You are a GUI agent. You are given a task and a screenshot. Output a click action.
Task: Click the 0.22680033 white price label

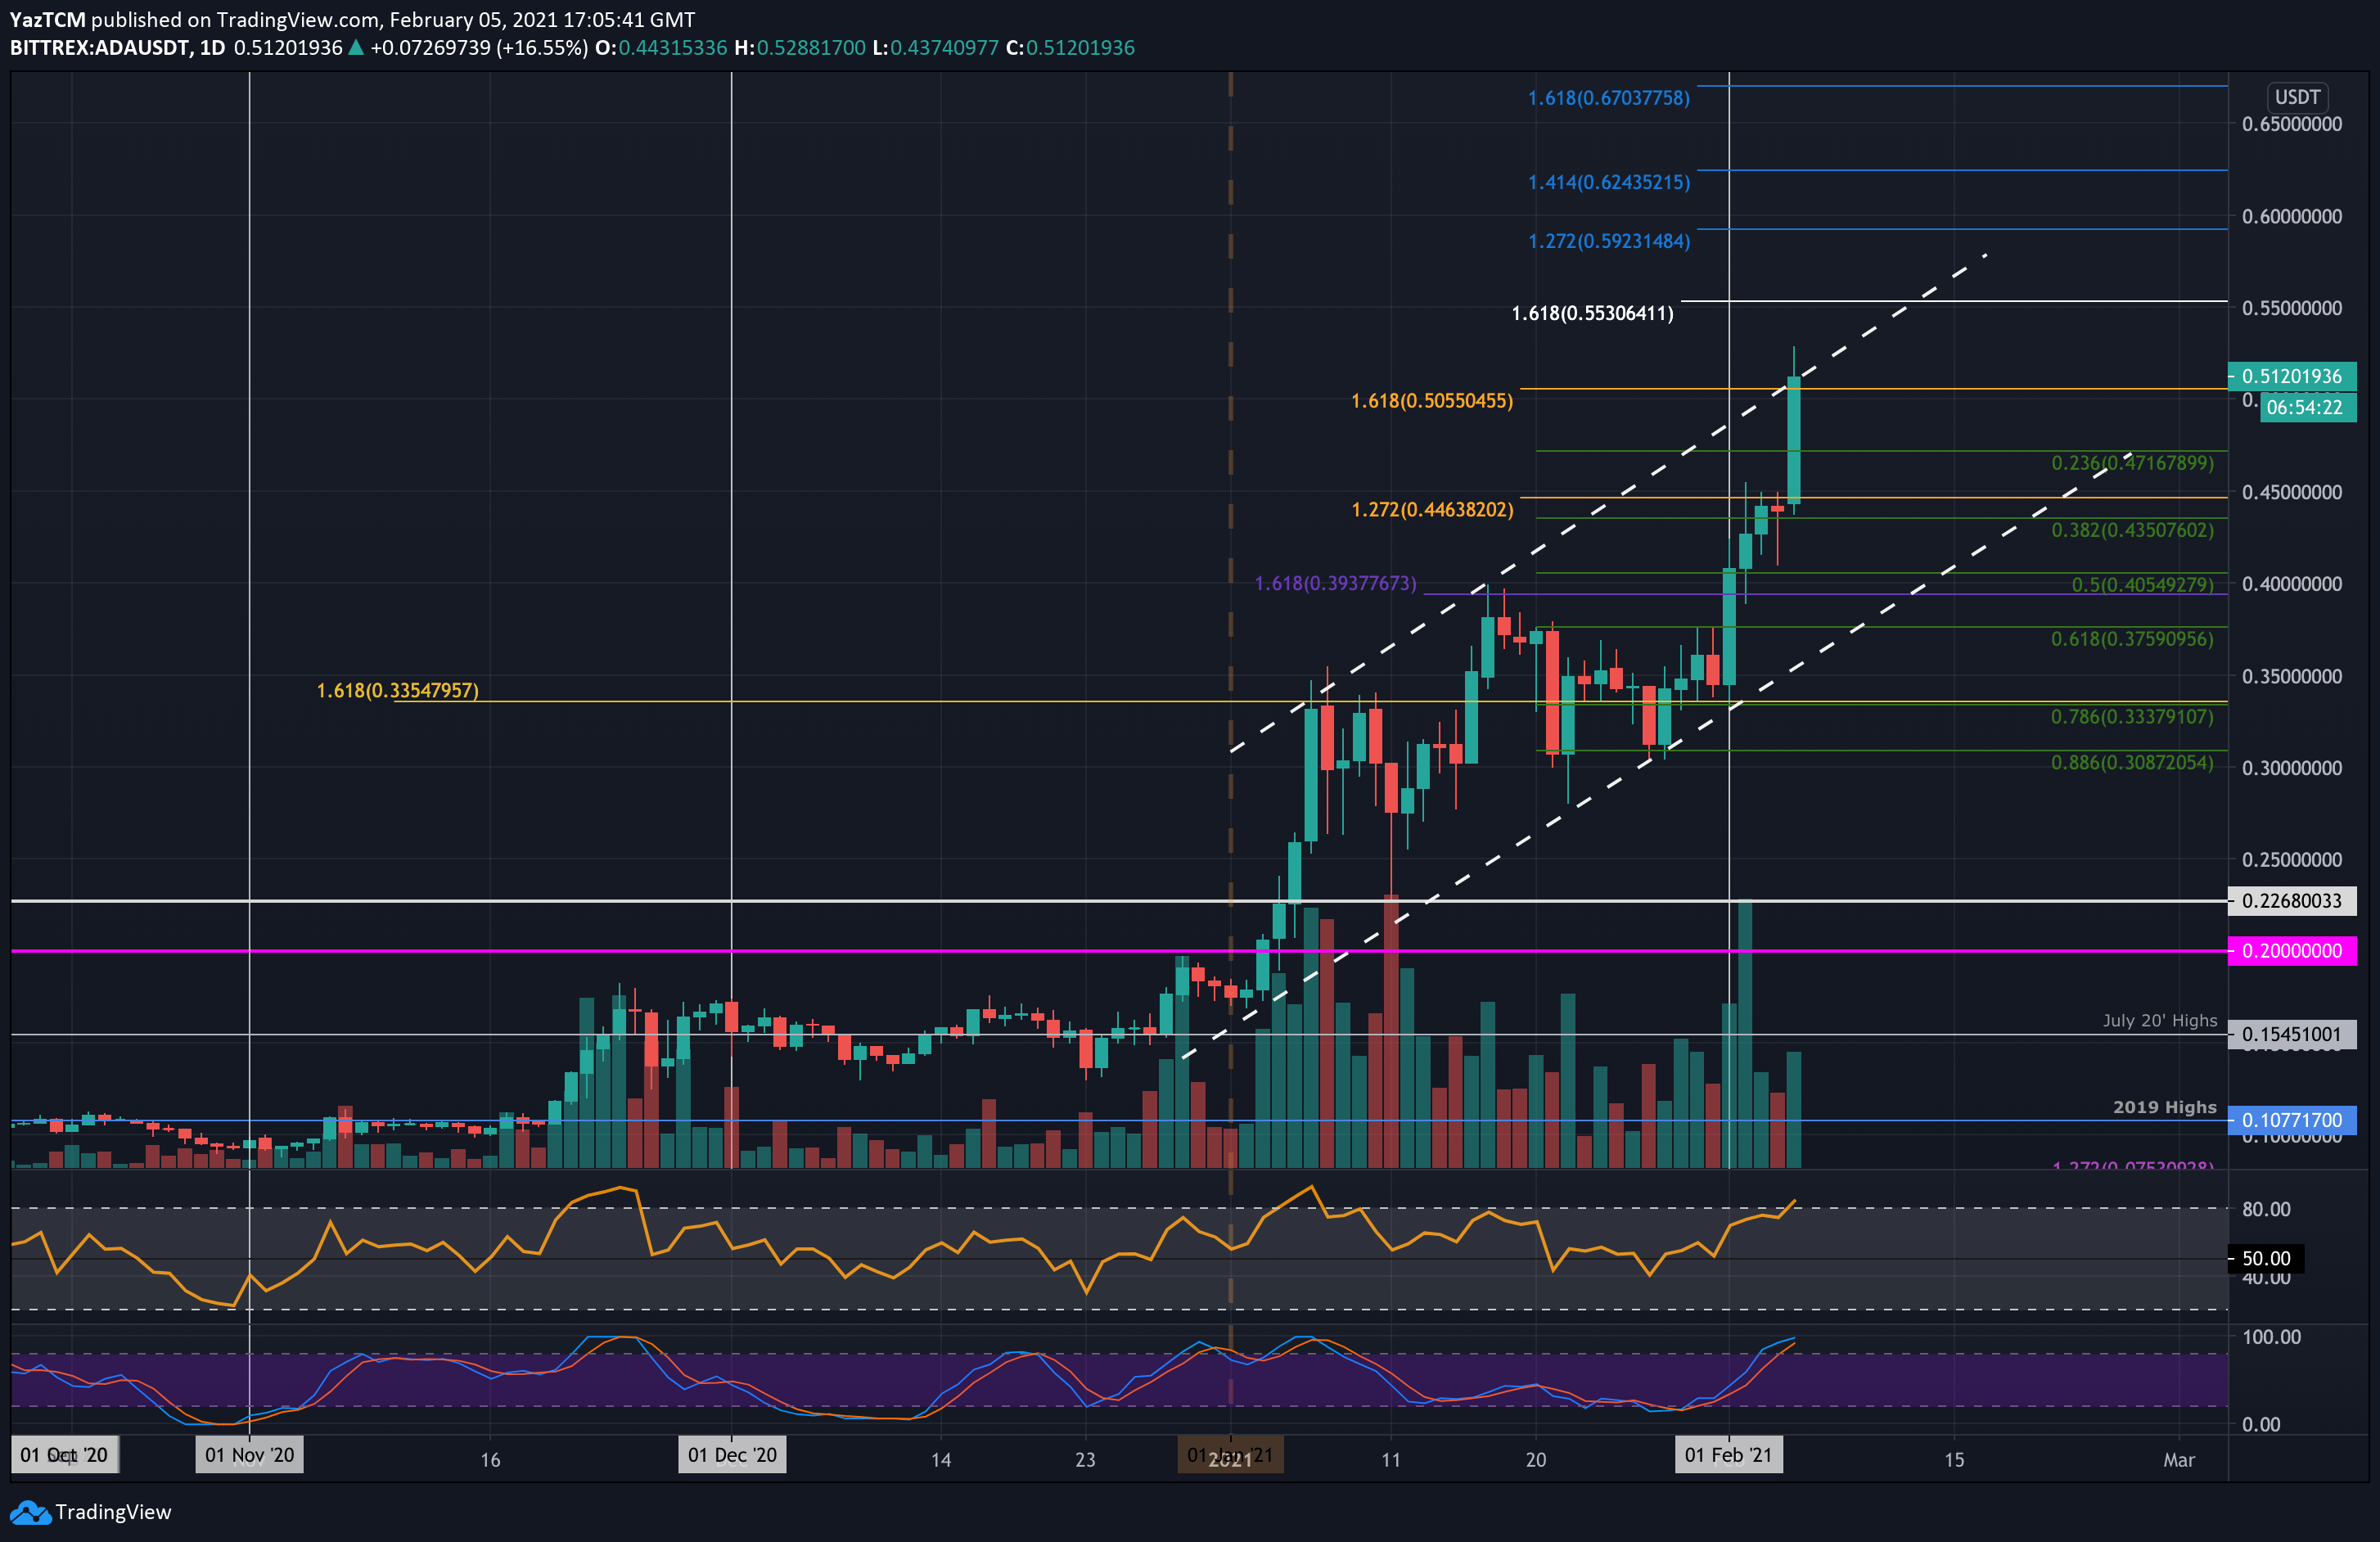[2291, 900]
